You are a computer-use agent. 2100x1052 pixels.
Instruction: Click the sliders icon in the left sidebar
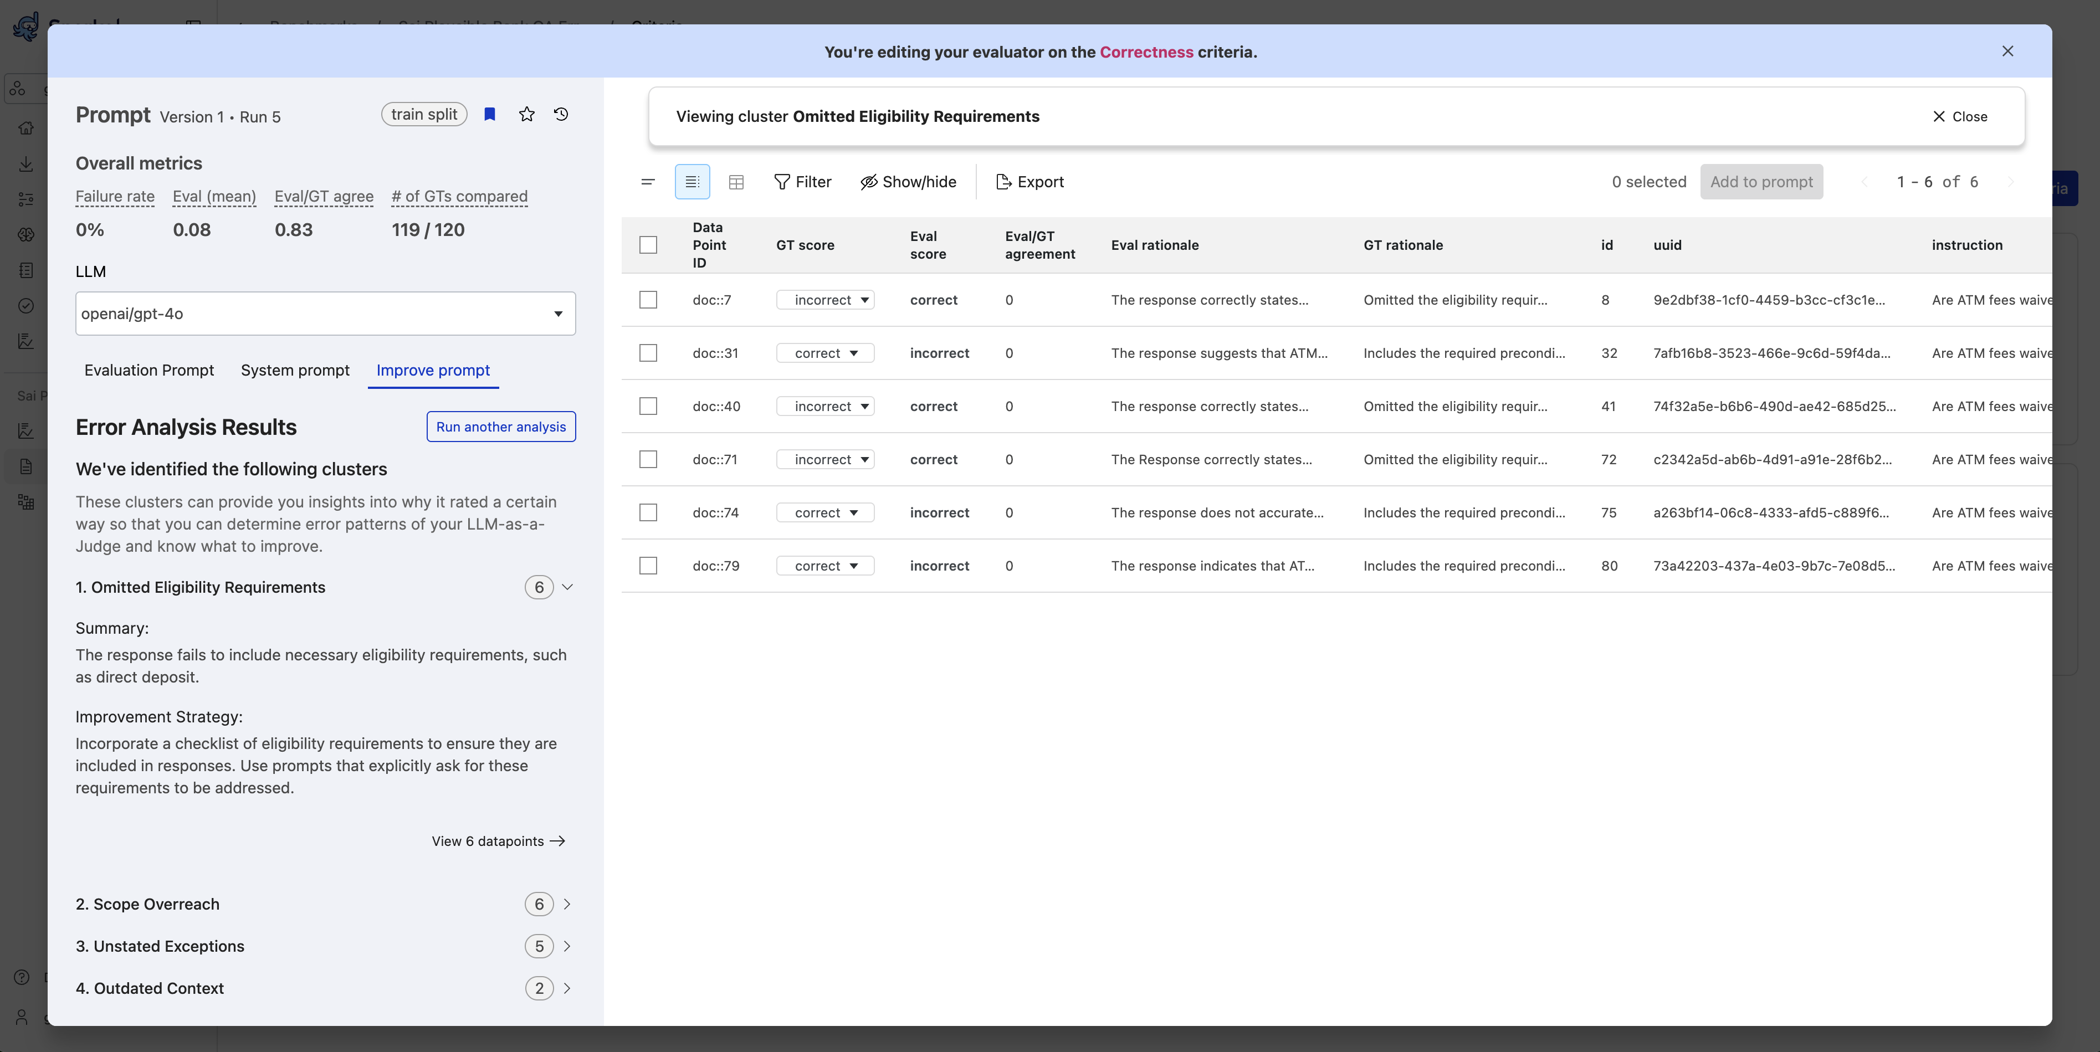[26, 199]
